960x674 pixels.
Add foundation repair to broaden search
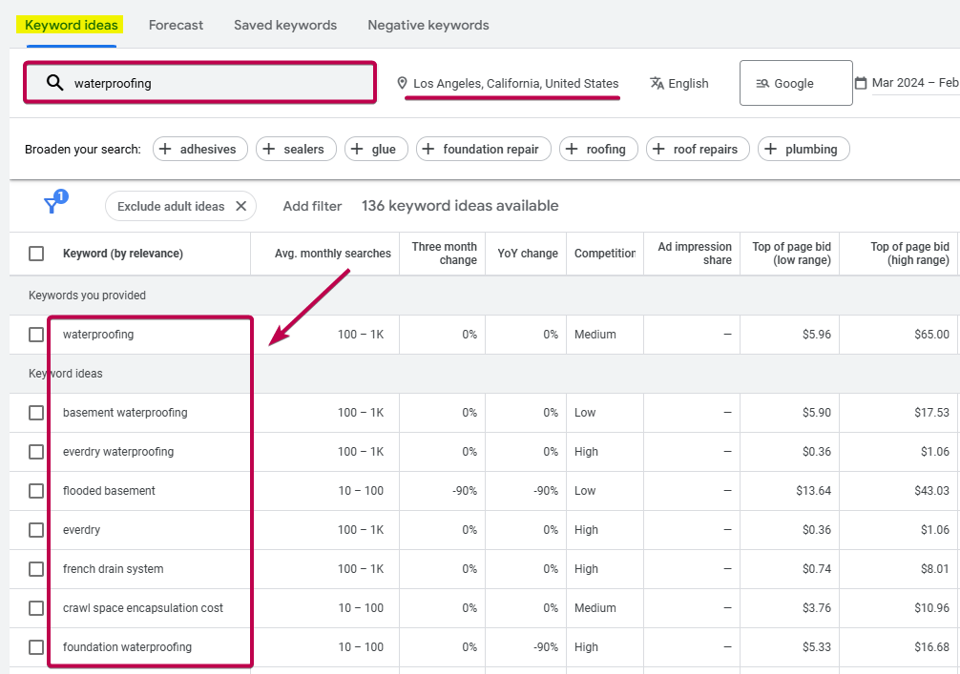point(484,149)
